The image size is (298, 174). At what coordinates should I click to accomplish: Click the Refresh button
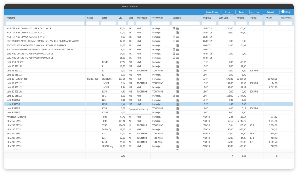270,12
